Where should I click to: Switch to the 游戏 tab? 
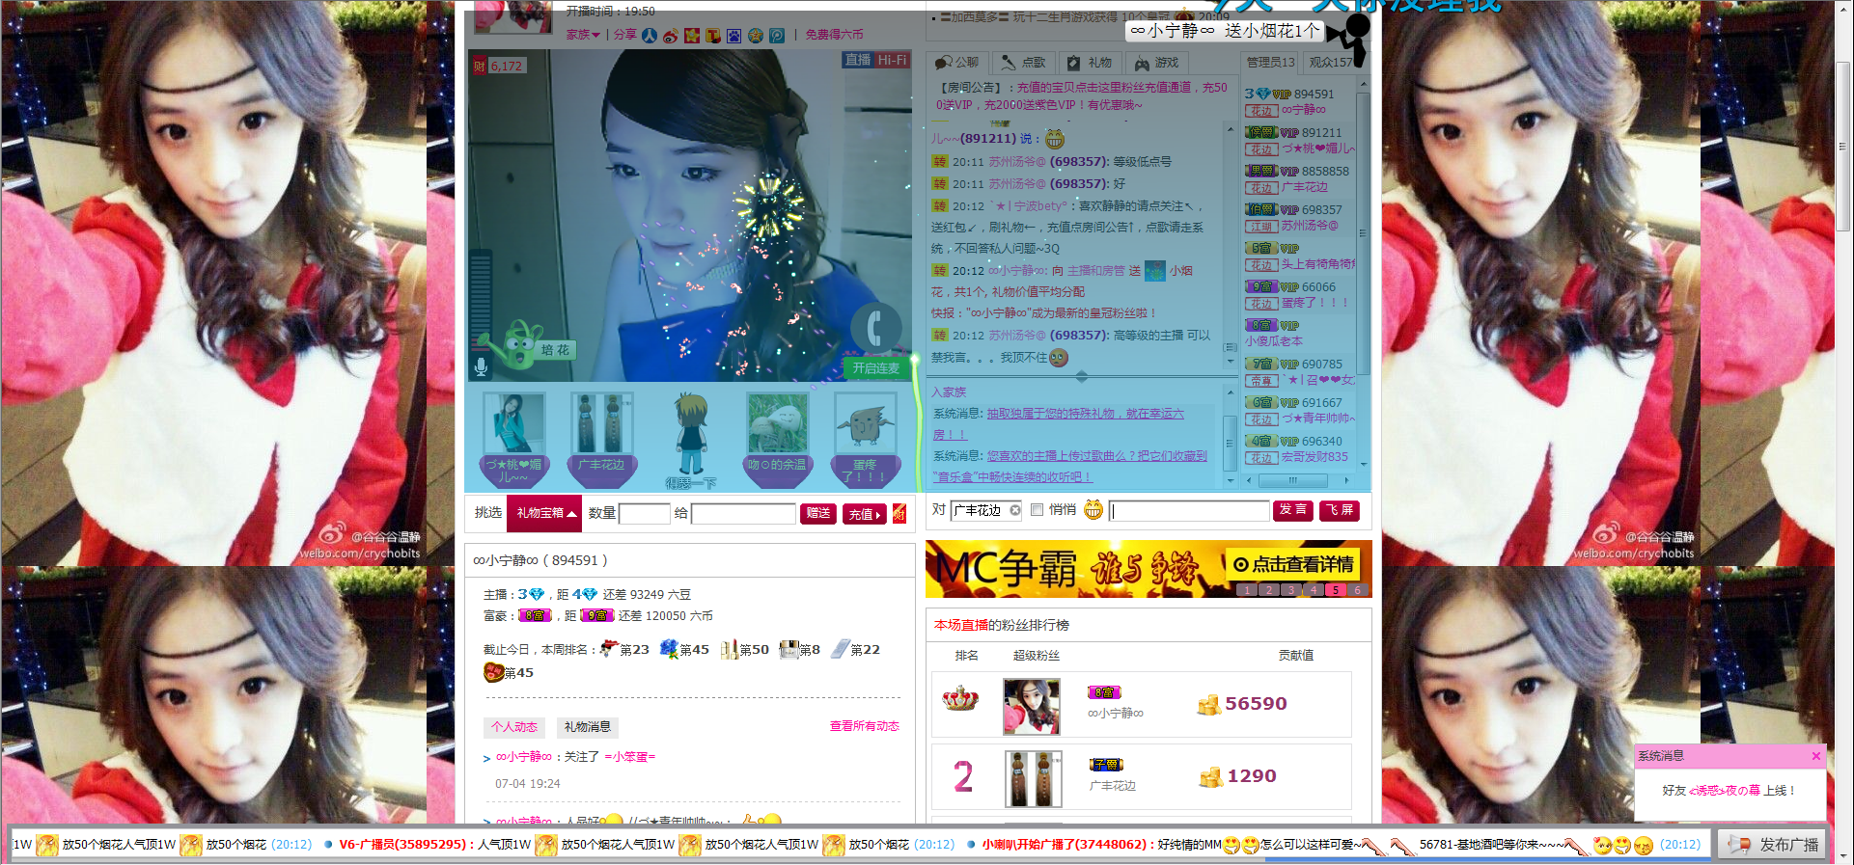[1156, 63]
